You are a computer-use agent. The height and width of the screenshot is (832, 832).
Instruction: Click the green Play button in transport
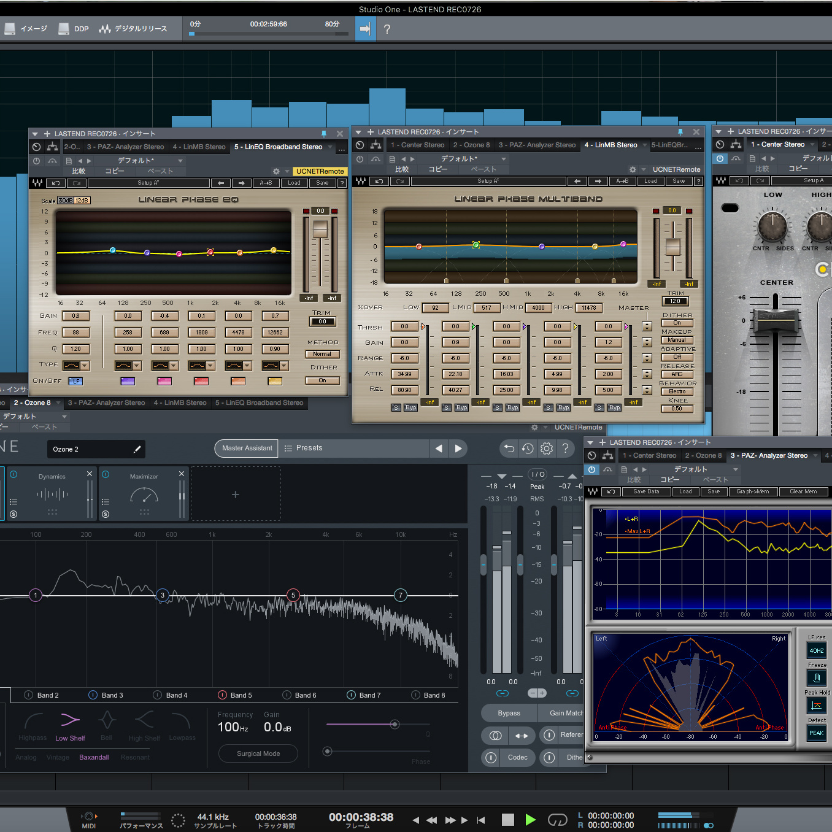530,820
